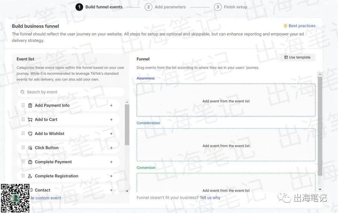Image resolution: width=338 pixels, height=213 pixels.
Task: Click the Event list scroll down arrow
Action: [x=127, y=191]
